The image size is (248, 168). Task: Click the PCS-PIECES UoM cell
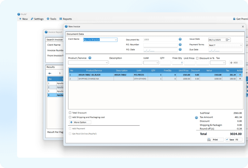(x=141, y=75)
